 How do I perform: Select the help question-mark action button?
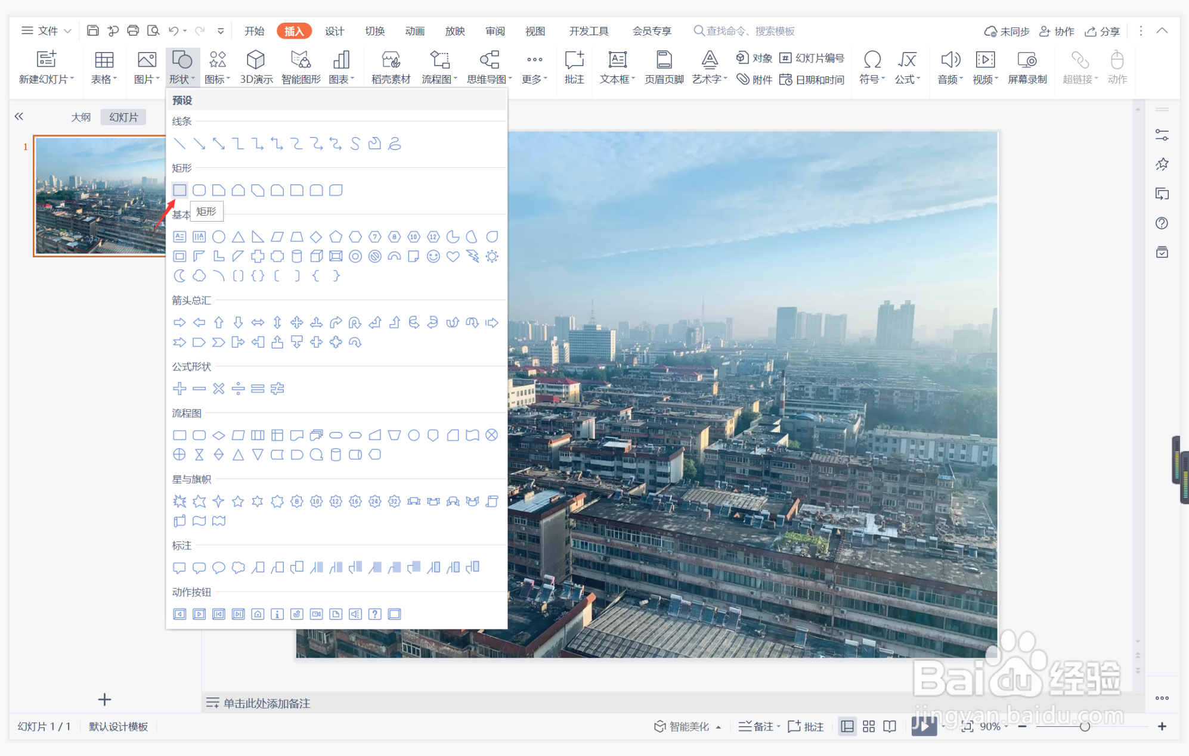(374, 614)
